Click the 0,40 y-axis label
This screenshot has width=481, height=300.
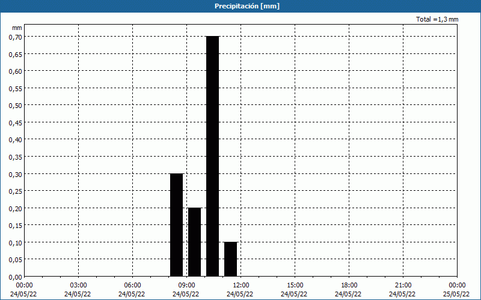coord(15,140)
